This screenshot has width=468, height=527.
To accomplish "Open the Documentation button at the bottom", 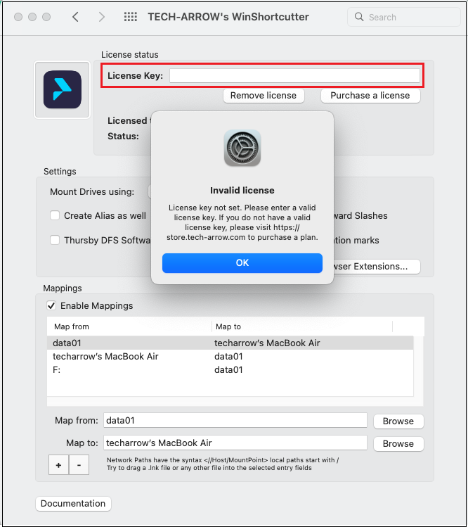I will [x=73, y=504].
